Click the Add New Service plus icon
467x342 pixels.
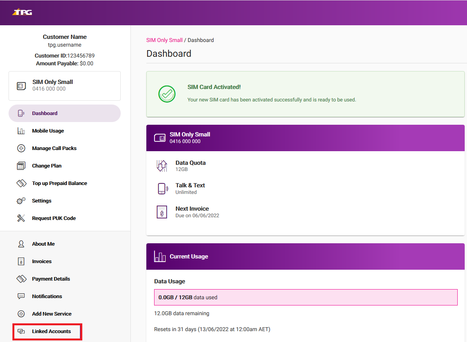(x=22, y=314)
